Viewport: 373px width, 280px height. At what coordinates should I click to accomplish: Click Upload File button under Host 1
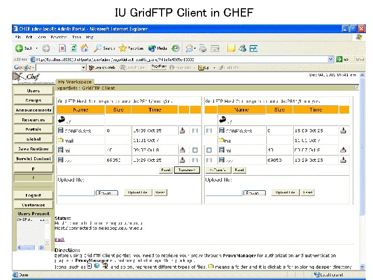click(138, 192)
